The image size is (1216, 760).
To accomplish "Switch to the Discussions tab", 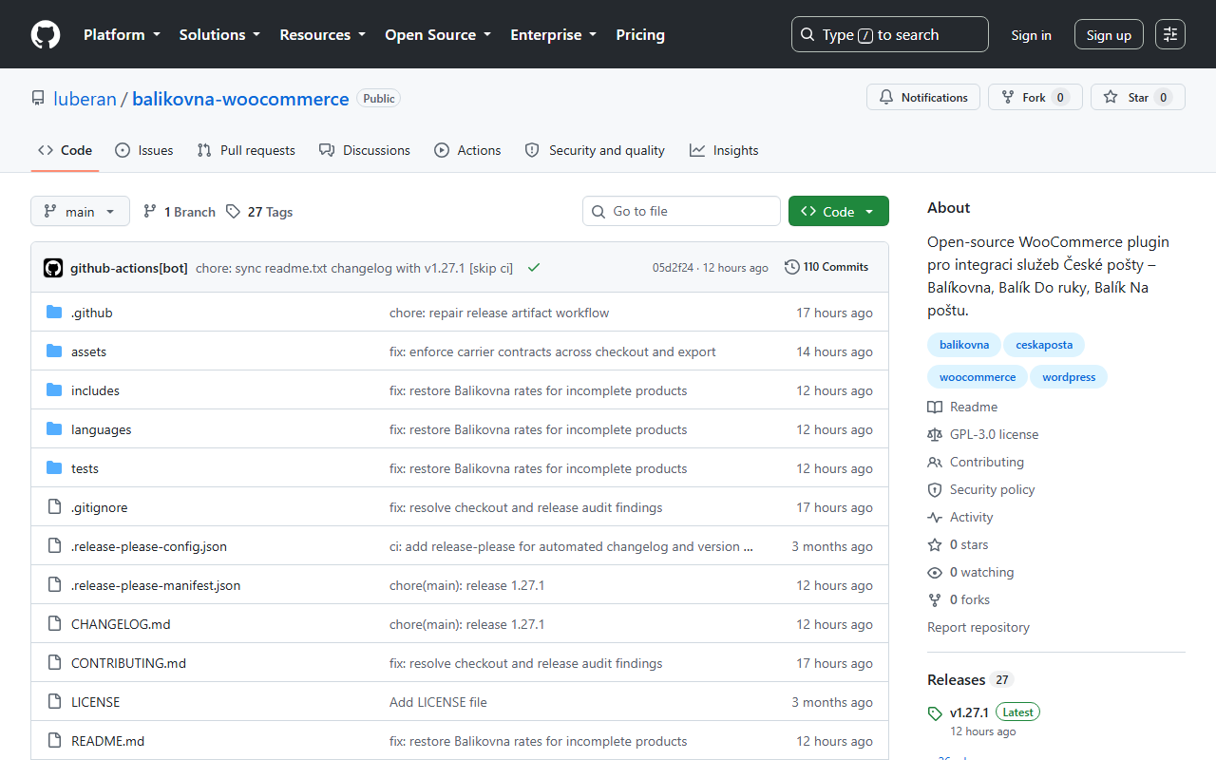I will point(365,150).
